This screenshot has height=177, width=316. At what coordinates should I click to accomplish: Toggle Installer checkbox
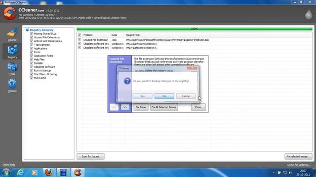[32, 63]
